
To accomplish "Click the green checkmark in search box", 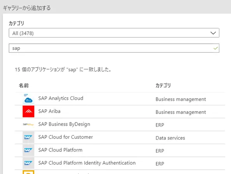I will [x=215, y=48].
